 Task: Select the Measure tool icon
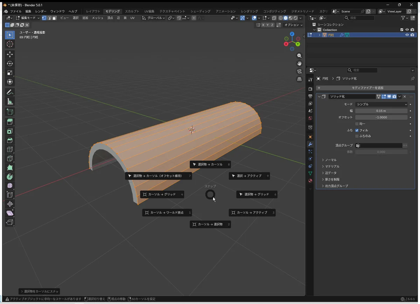pos(10,102)
